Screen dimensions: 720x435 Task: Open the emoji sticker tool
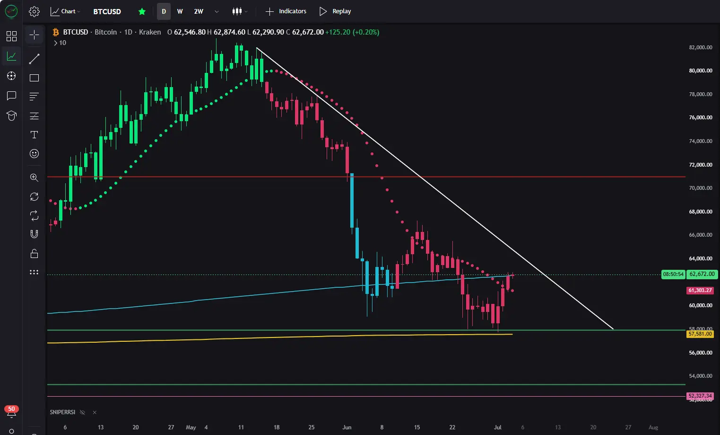[x=34, y=153]
